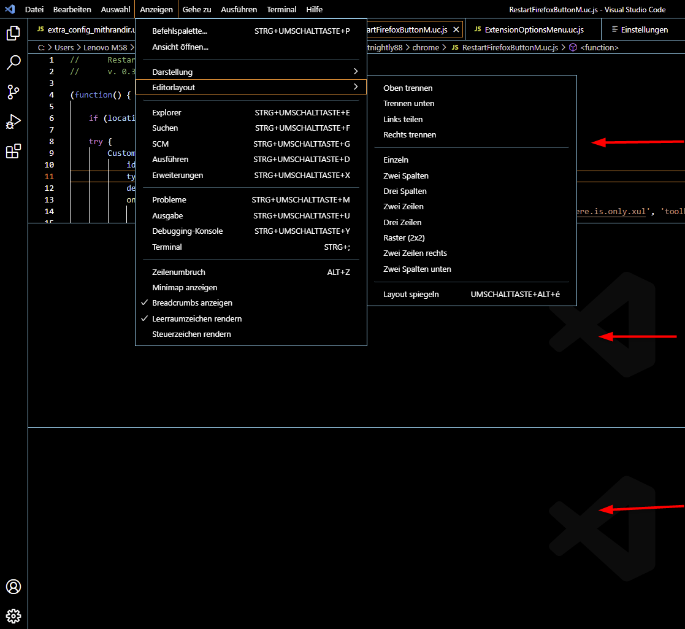Open the Gehe zu menu

click(197, 9)
